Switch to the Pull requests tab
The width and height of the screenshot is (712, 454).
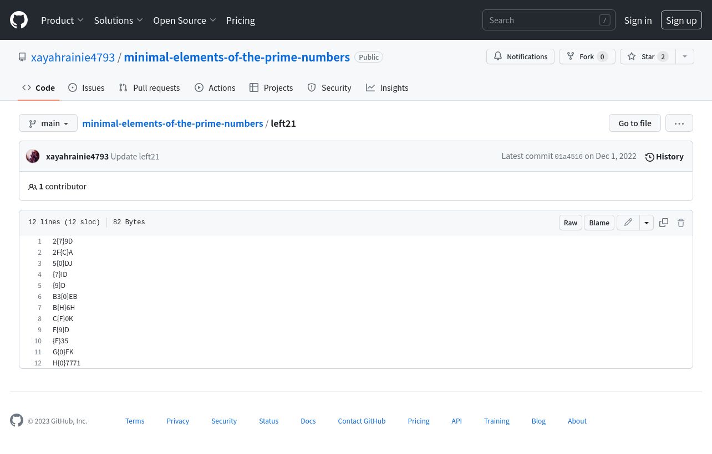(x=149, y=87)
